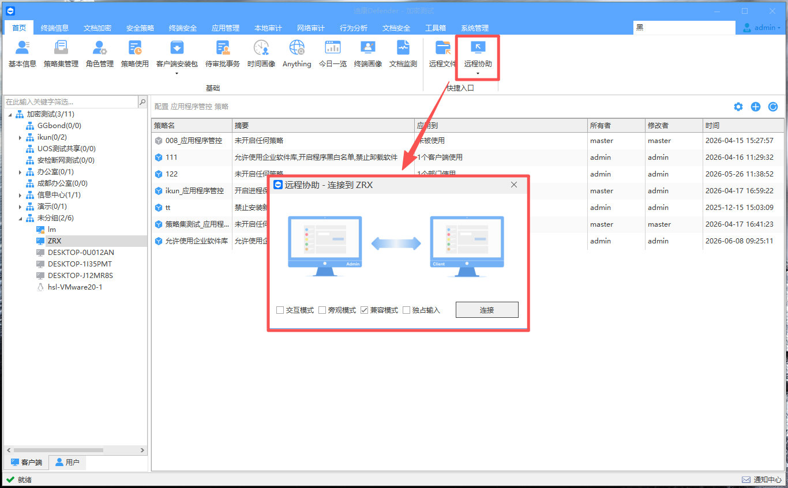
Task: Uncheck the 兼容模式 checkbox
Action: point(365,310)
